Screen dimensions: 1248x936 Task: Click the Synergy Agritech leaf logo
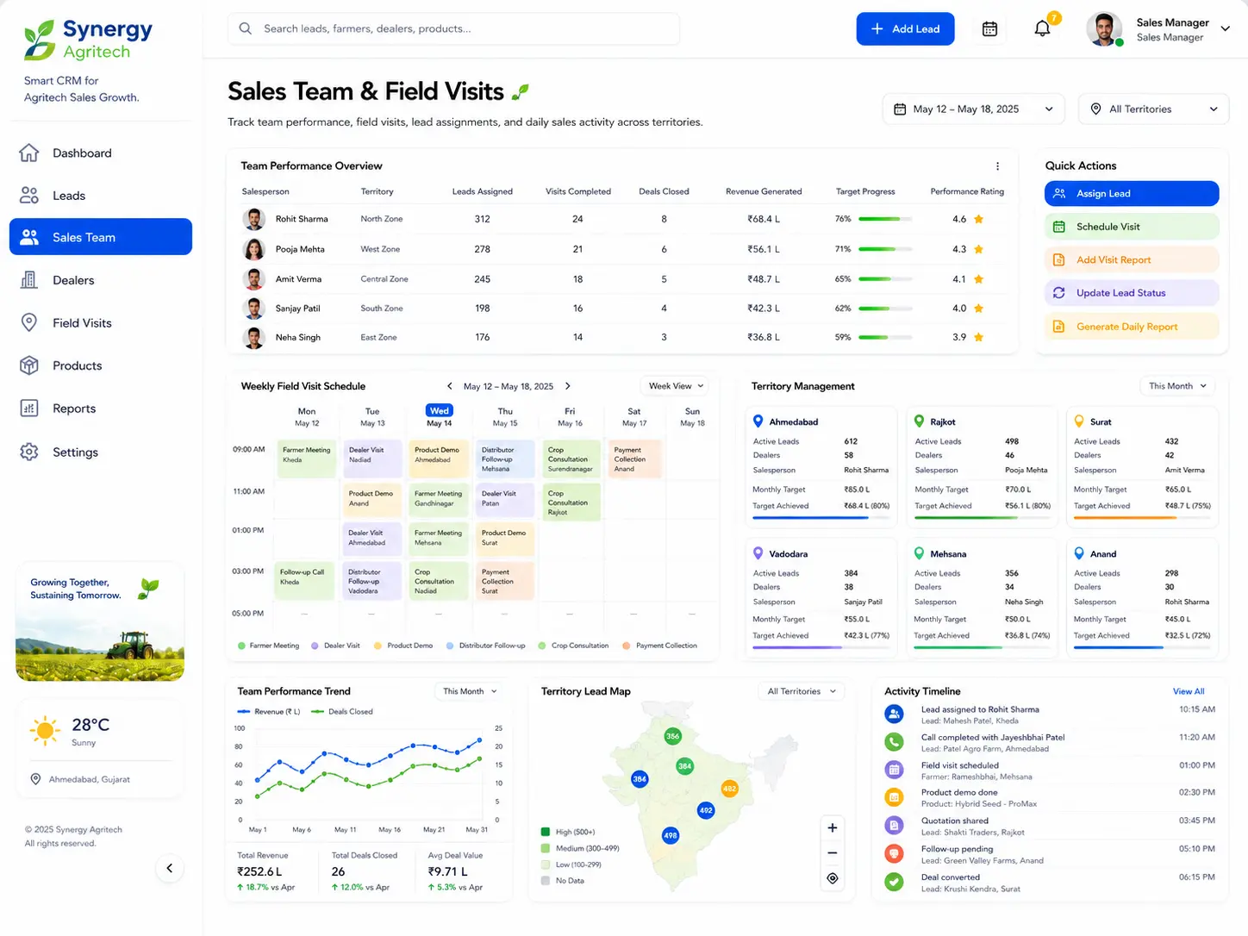coord(40,41)
